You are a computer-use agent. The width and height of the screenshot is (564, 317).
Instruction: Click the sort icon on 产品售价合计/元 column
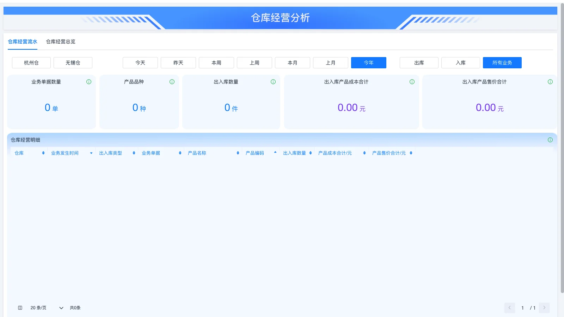click(x=411, y=153)
